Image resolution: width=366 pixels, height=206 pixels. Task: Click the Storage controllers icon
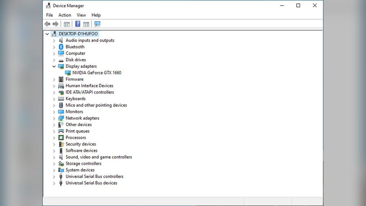pos(61,164)
